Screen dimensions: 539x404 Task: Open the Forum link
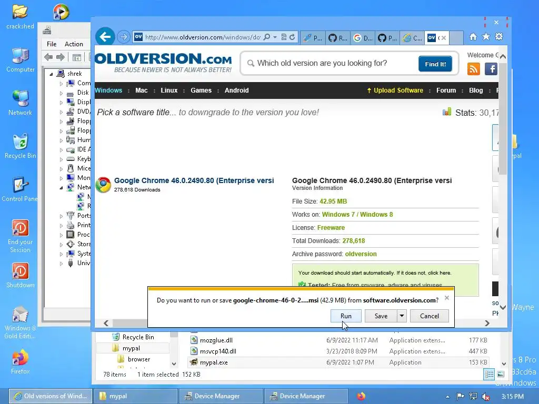click(446, 90)
